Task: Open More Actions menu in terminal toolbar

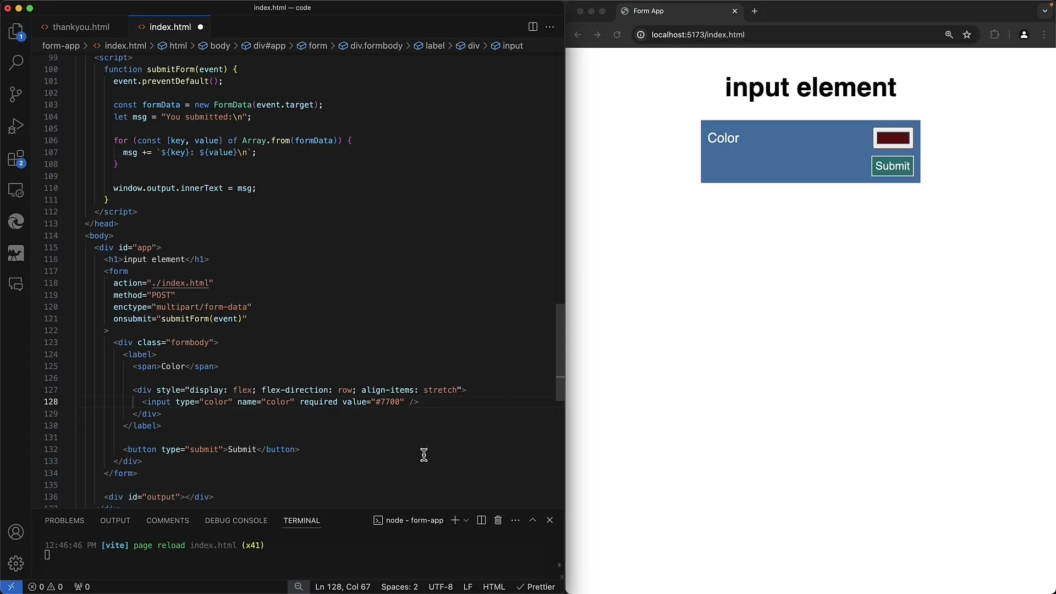Action: point(515,520)
